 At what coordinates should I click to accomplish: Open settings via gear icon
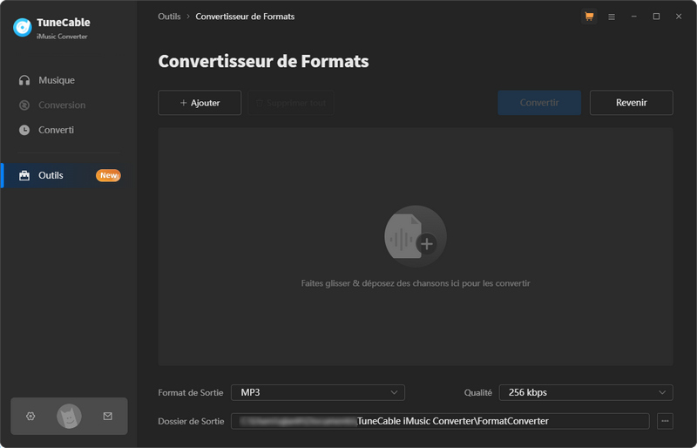click(x=30, y=417)
